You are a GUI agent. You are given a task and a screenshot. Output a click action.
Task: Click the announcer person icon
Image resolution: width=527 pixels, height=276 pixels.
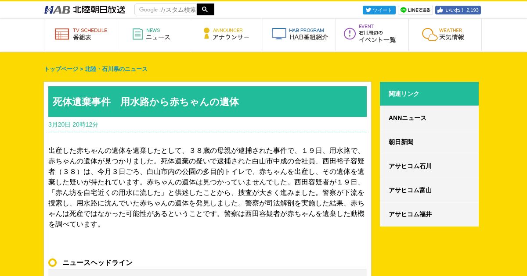click(206, 34)
